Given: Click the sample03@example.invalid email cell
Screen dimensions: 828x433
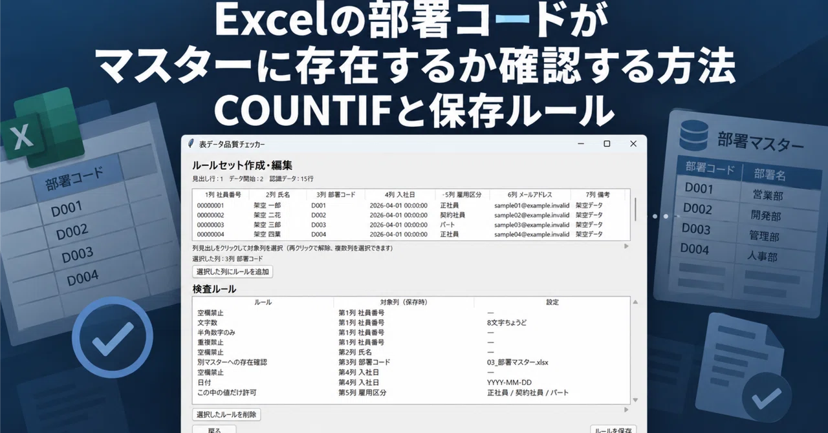Looking at the screenshot, I should [532, 225].
